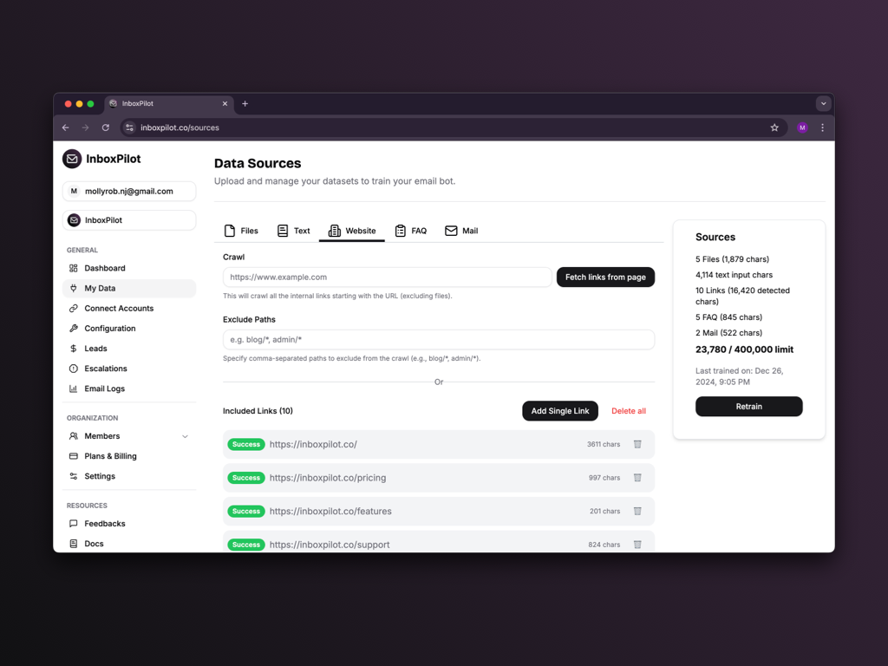
Task: Click the Retrain button
Action: coord(748,407)
